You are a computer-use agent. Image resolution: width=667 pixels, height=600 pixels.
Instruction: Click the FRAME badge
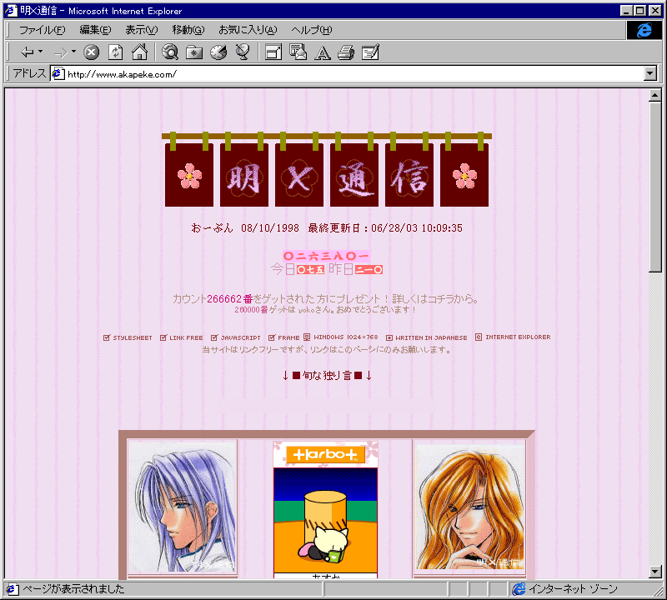point(284,337)
